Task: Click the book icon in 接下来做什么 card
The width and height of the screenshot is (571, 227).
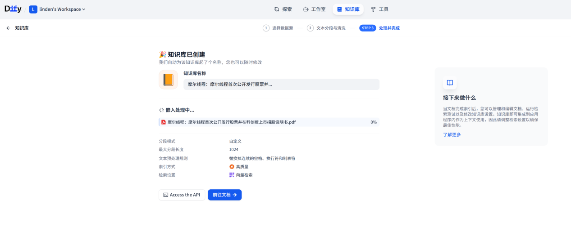Action: [450, 83]
